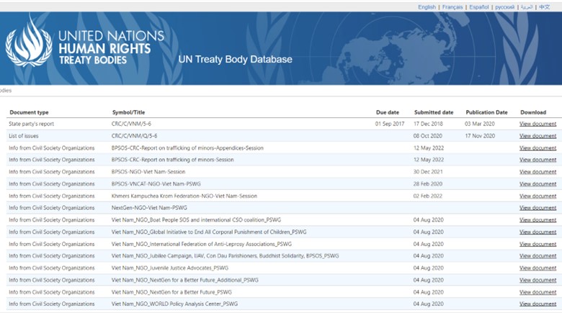The image size is (562, 315).
Task: Select the List of issues cell
Action: coord(24,136)
